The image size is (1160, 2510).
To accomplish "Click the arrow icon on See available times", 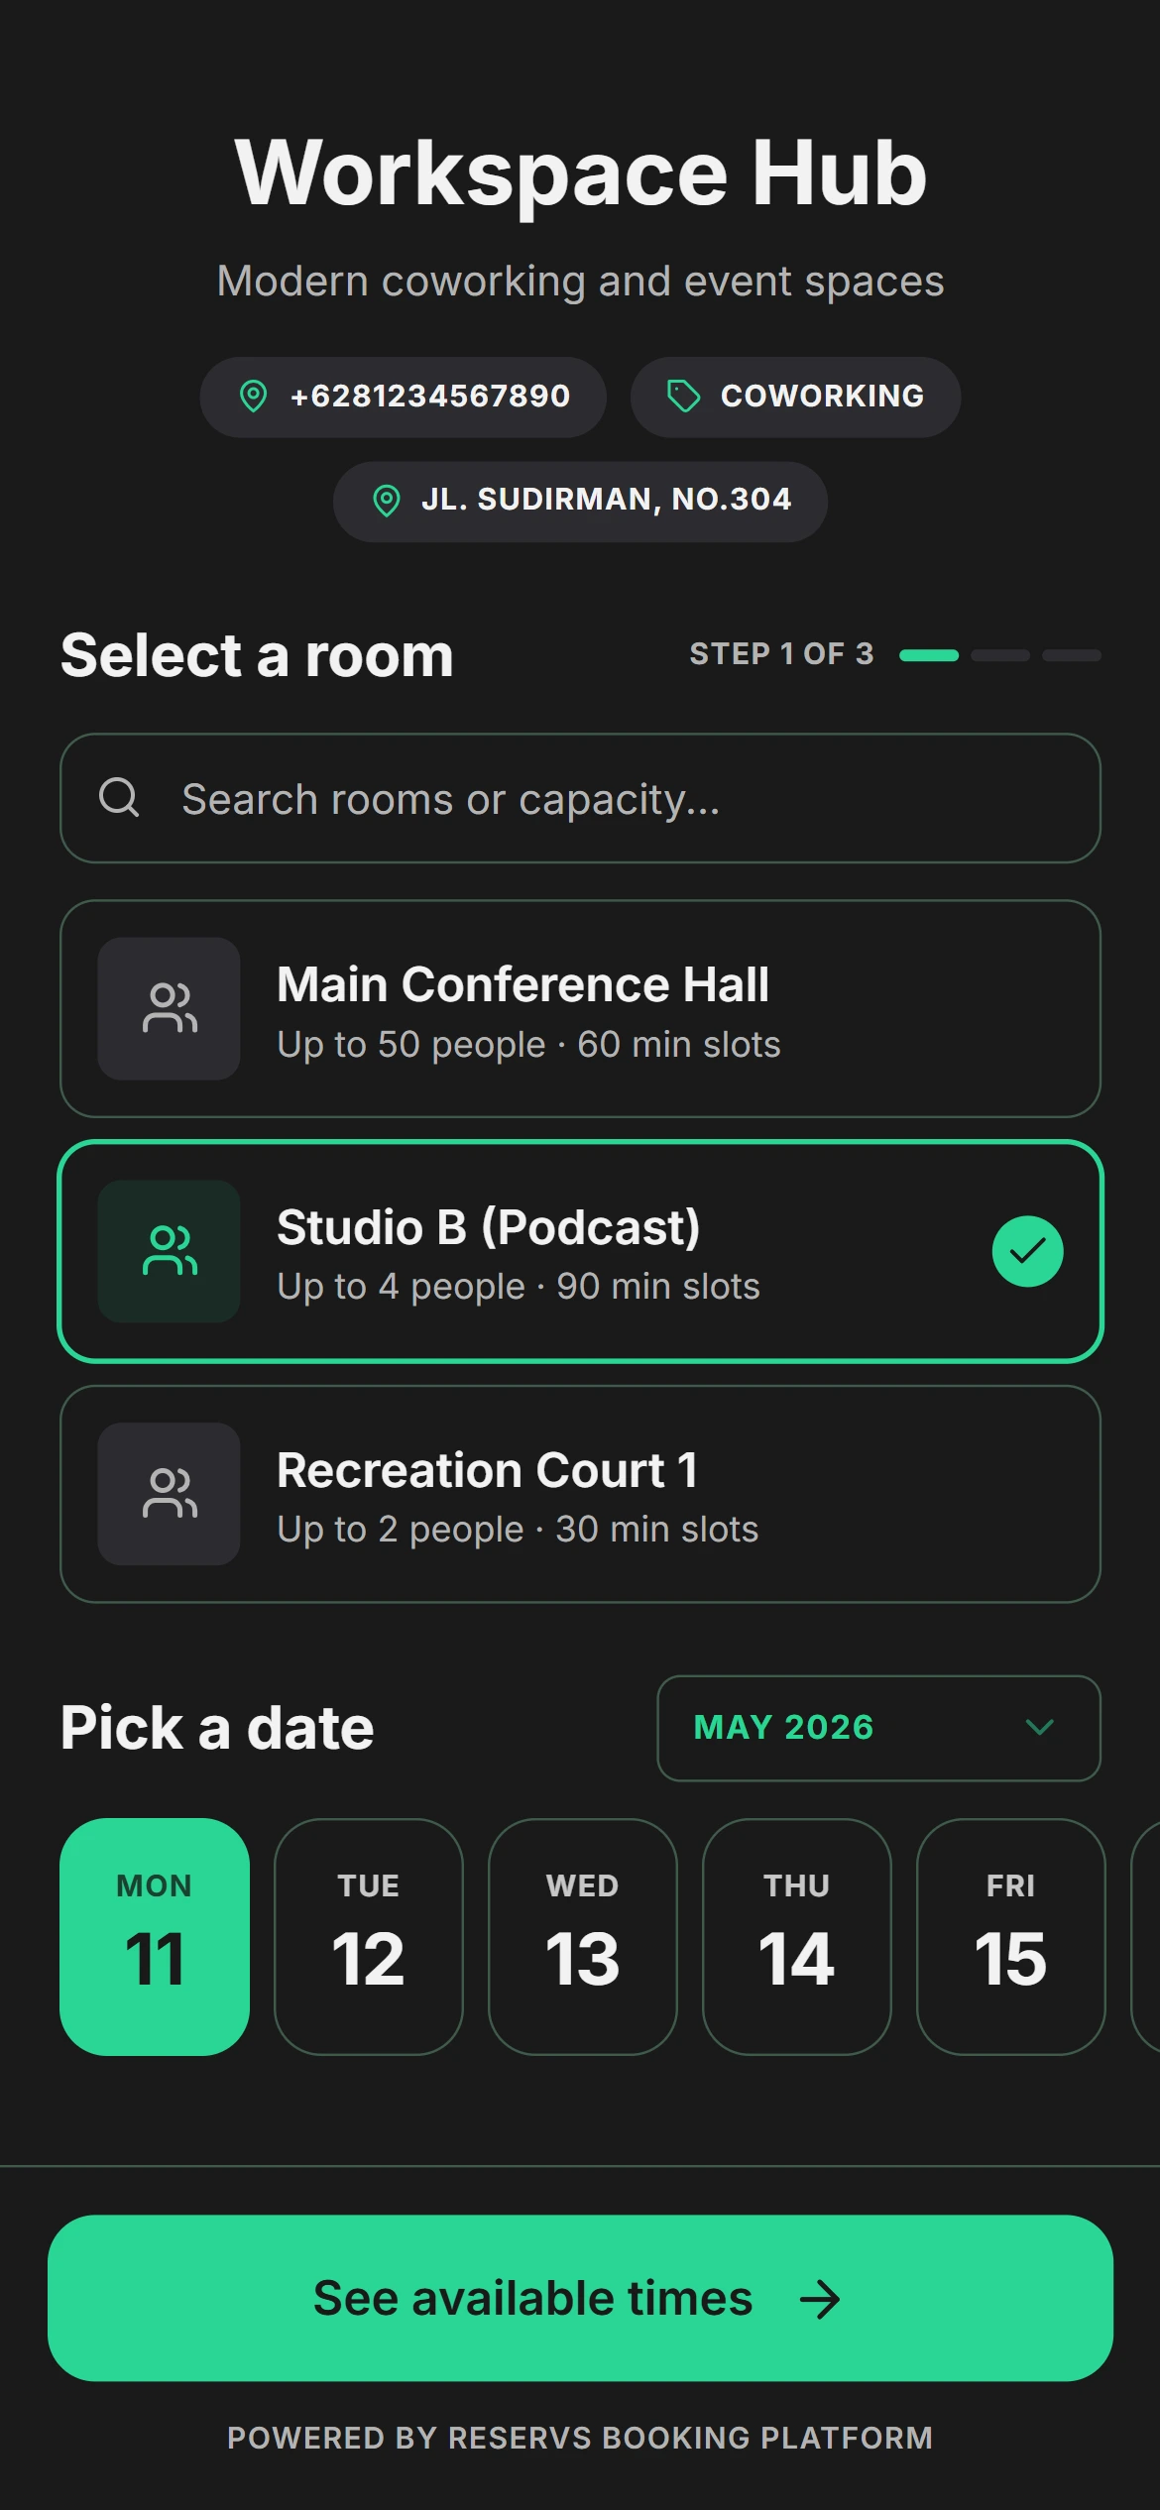I will click(820, 2299).
